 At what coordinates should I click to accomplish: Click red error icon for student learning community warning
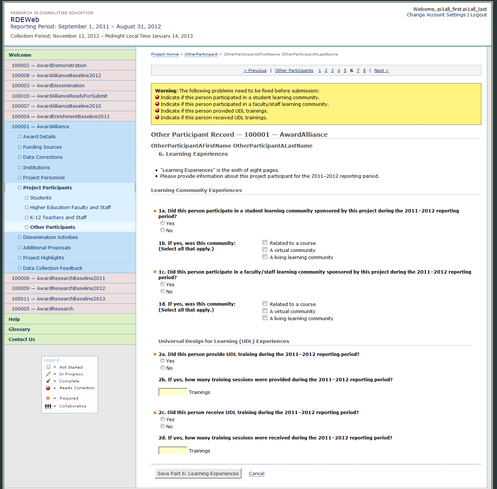pyautogui.click(x=157, y=98)
